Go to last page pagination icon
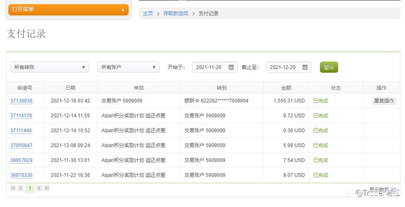 [47, 188]
